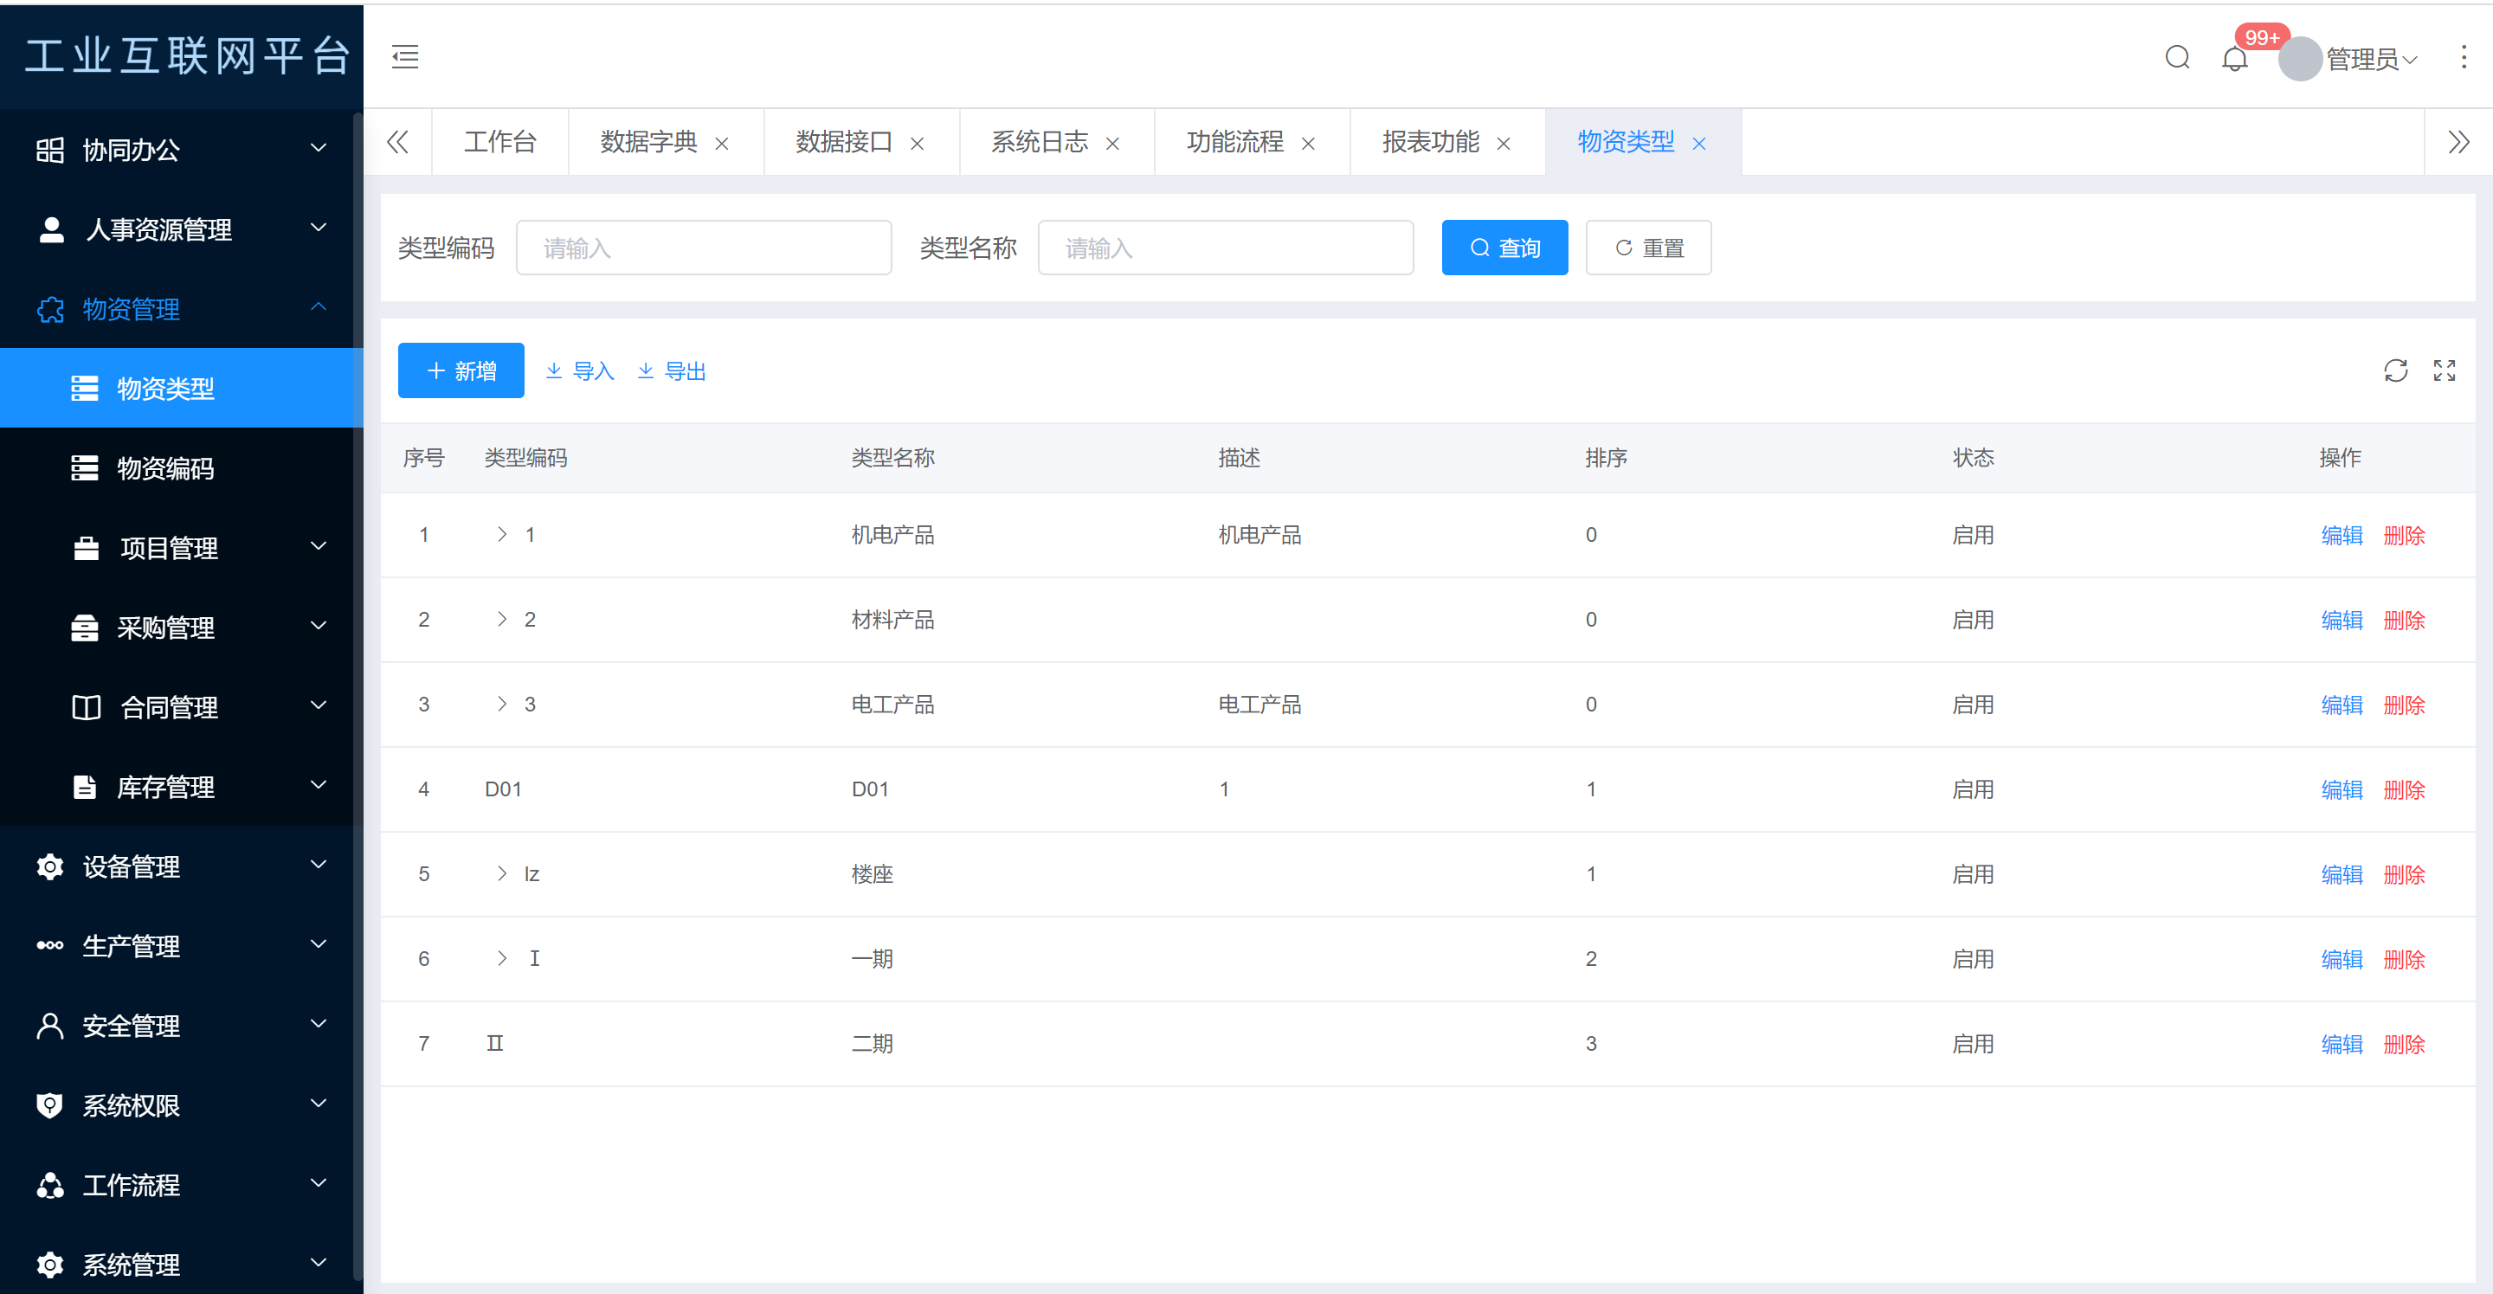The image size is (2493, 1294).
Task: Close the 数据字典 tab
Action: 722,145
